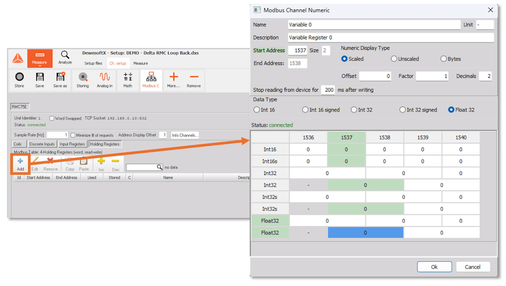
Task: Click the Description field
Action: tap(391, 37)
